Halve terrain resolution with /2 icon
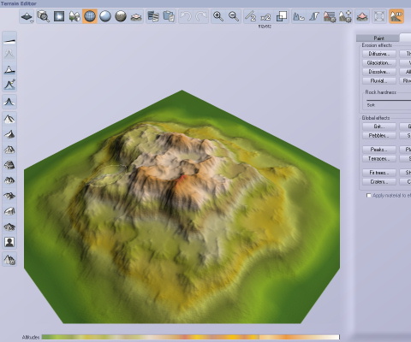This screenshot has height=342, width=411. pos(251,16)
